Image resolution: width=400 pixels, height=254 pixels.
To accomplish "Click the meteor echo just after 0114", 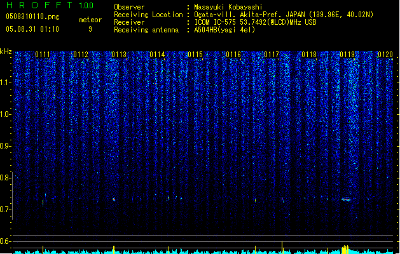I will click(x=168, y=198).
